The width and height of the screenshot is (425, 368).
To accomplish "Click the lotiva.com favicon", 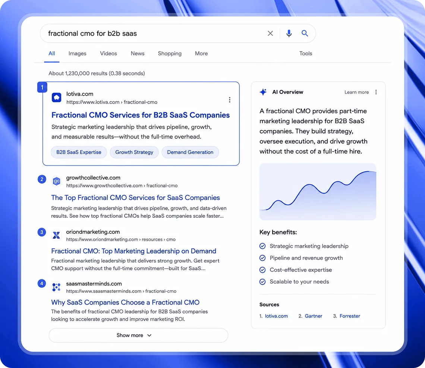I will [x=57, y=97].
